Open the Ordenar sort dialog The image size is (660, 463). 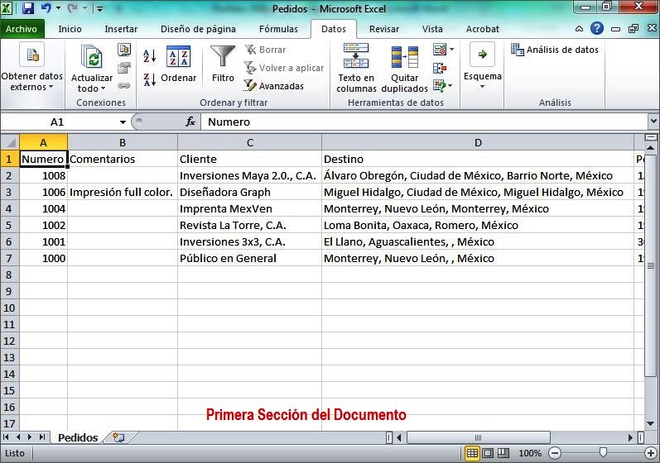[179, 64]
